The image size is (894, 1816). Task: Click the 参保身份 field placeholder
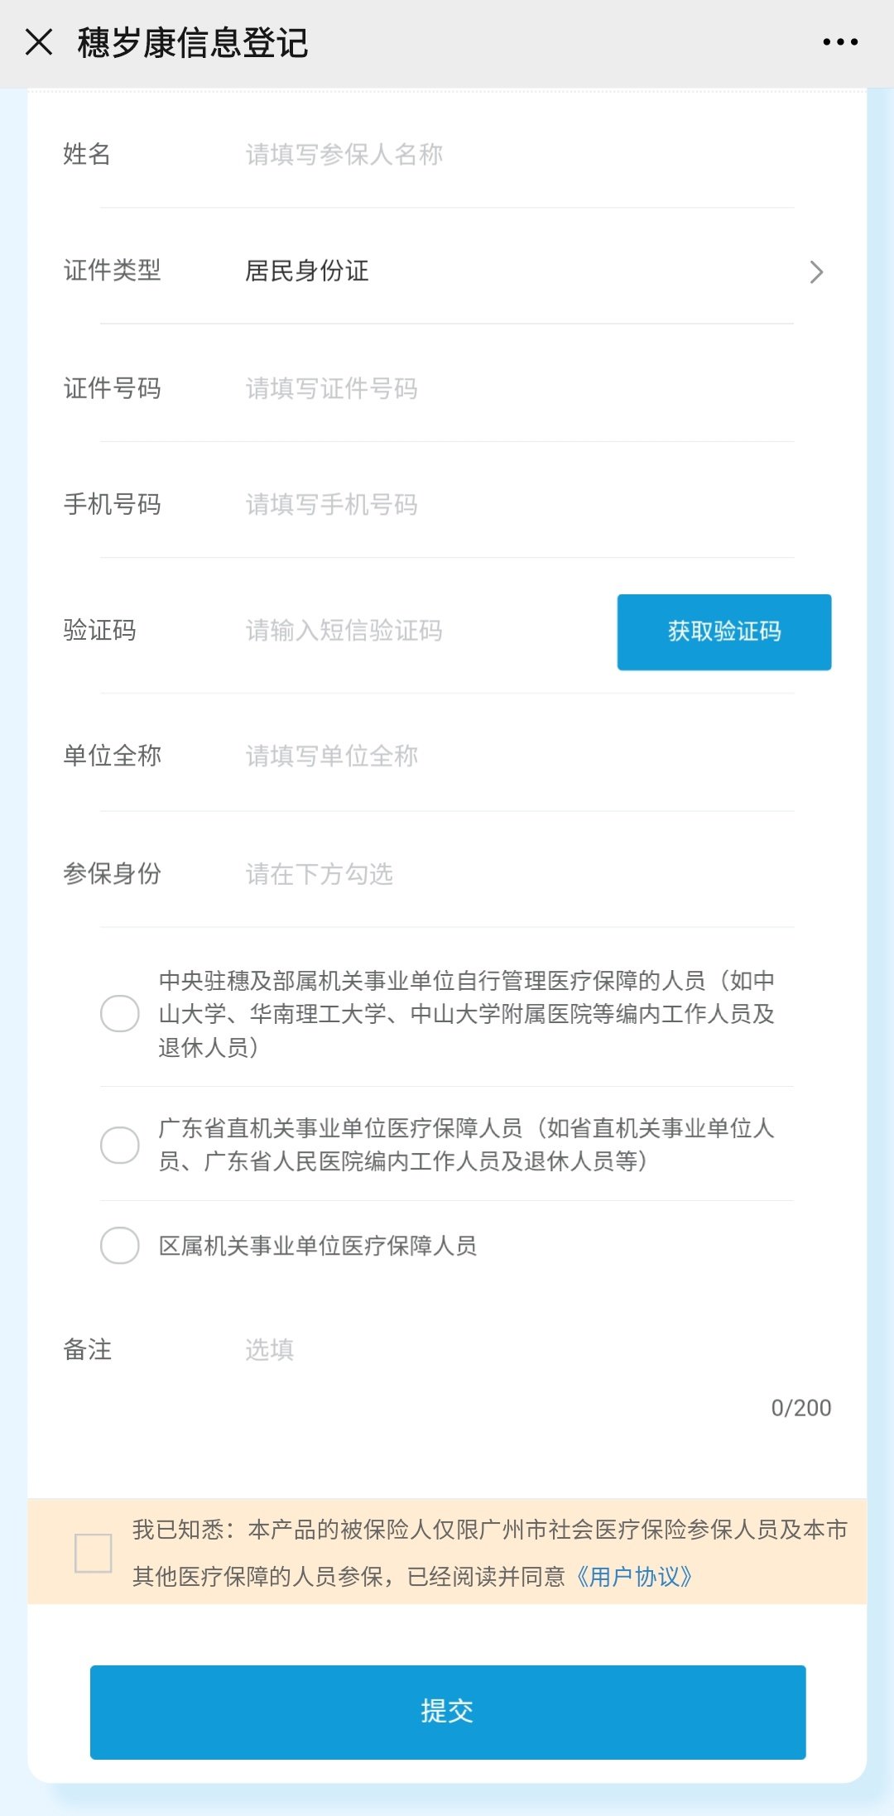(x=320, y=874)
